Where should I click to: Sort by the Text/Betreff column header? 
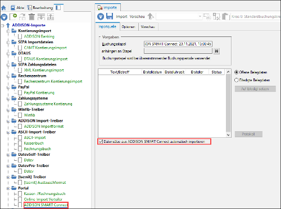[120, 72]
